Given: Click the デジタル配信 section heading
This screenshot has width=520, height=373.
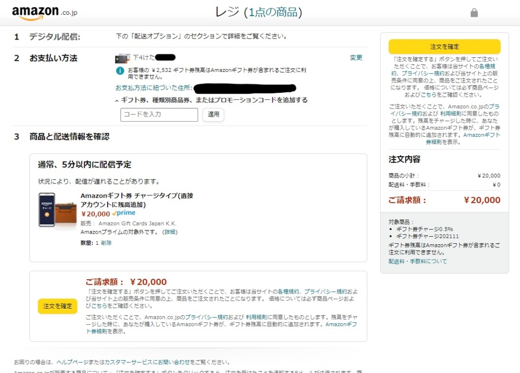Looking at the screenshot, I should (x=55, y=36).
